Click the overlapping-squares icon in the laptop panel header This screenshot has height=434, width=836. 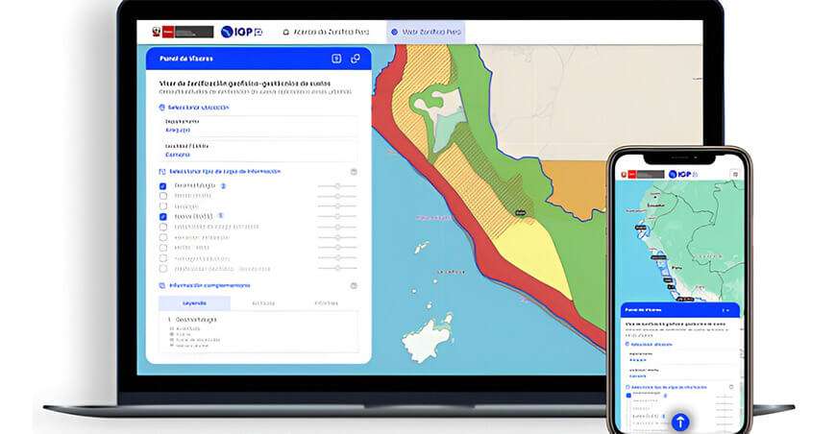356,59
